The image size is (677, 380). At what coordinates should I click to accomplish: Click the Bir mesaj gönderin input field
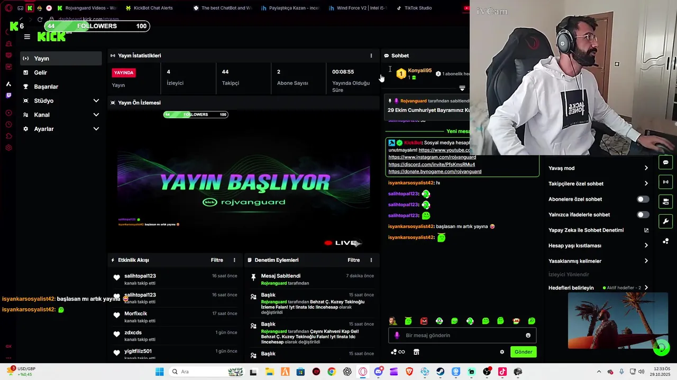pyautogui.click(x=462, y=335)
